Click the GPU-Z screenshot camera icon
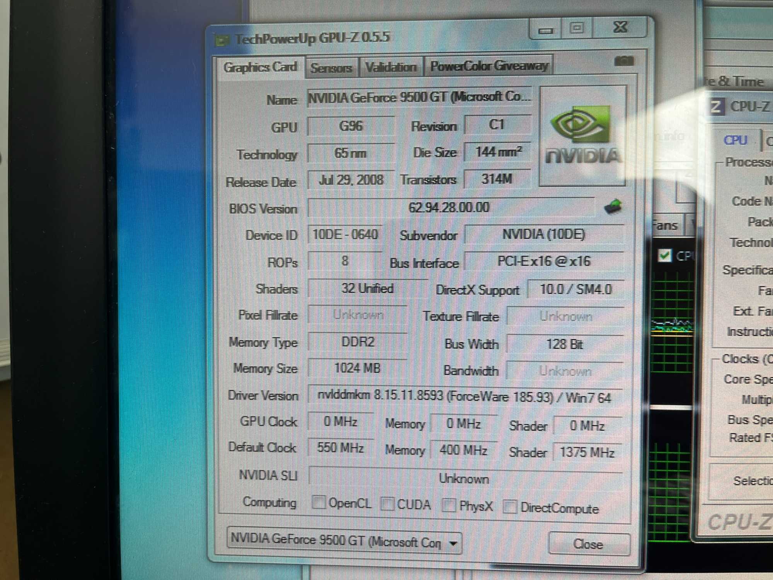 coord(624,61)
